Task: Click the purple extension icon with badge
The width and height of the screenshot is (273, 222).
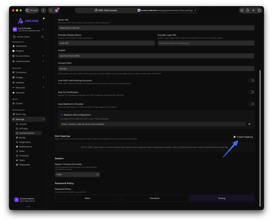Action: [x=57, y=10]
